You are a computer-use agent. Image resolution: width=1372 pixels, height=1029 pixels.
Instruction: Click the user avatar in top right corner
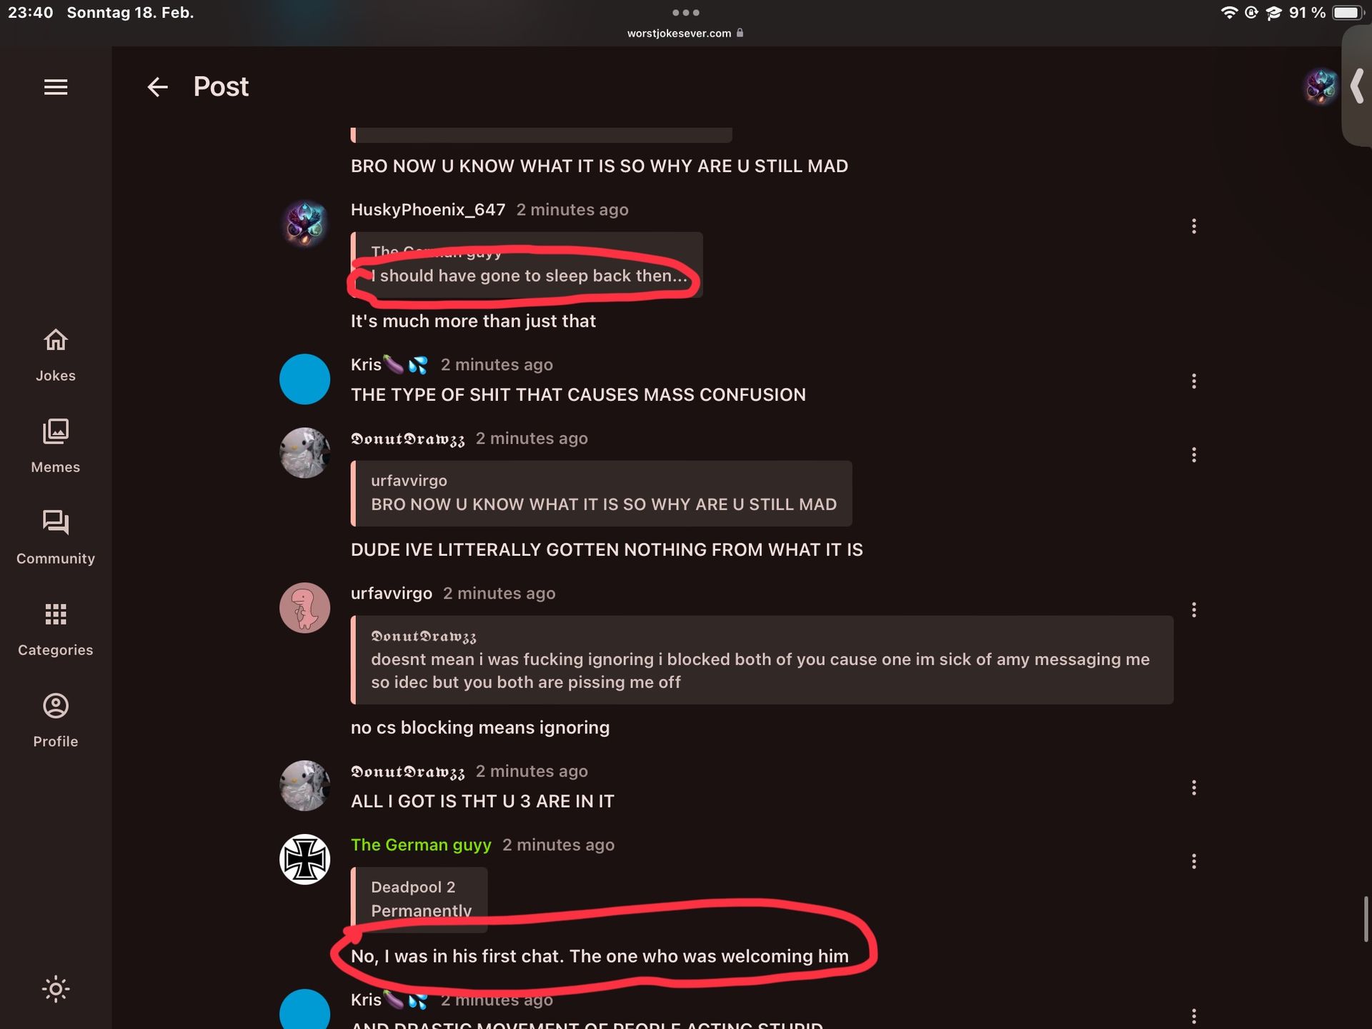1321,87
